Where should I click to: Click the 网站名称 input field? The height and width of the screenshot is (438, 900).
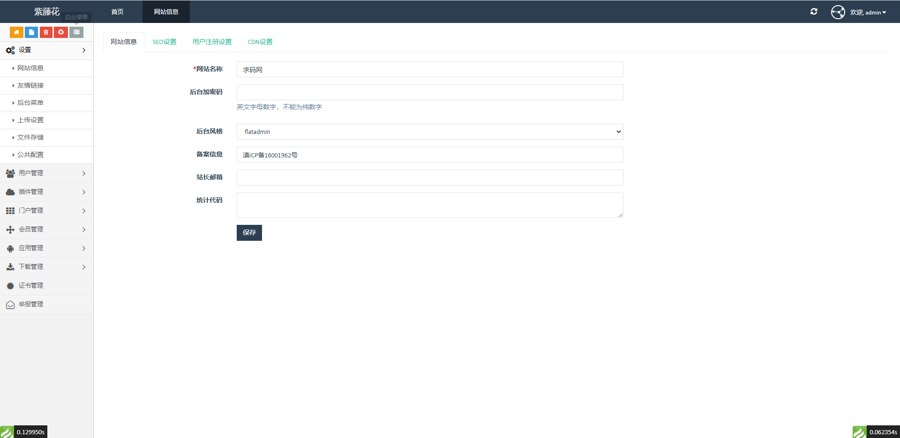point(430,69)
